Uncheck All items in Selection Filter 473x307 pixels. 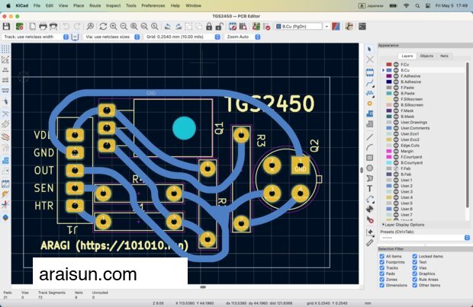click(382, 257)
